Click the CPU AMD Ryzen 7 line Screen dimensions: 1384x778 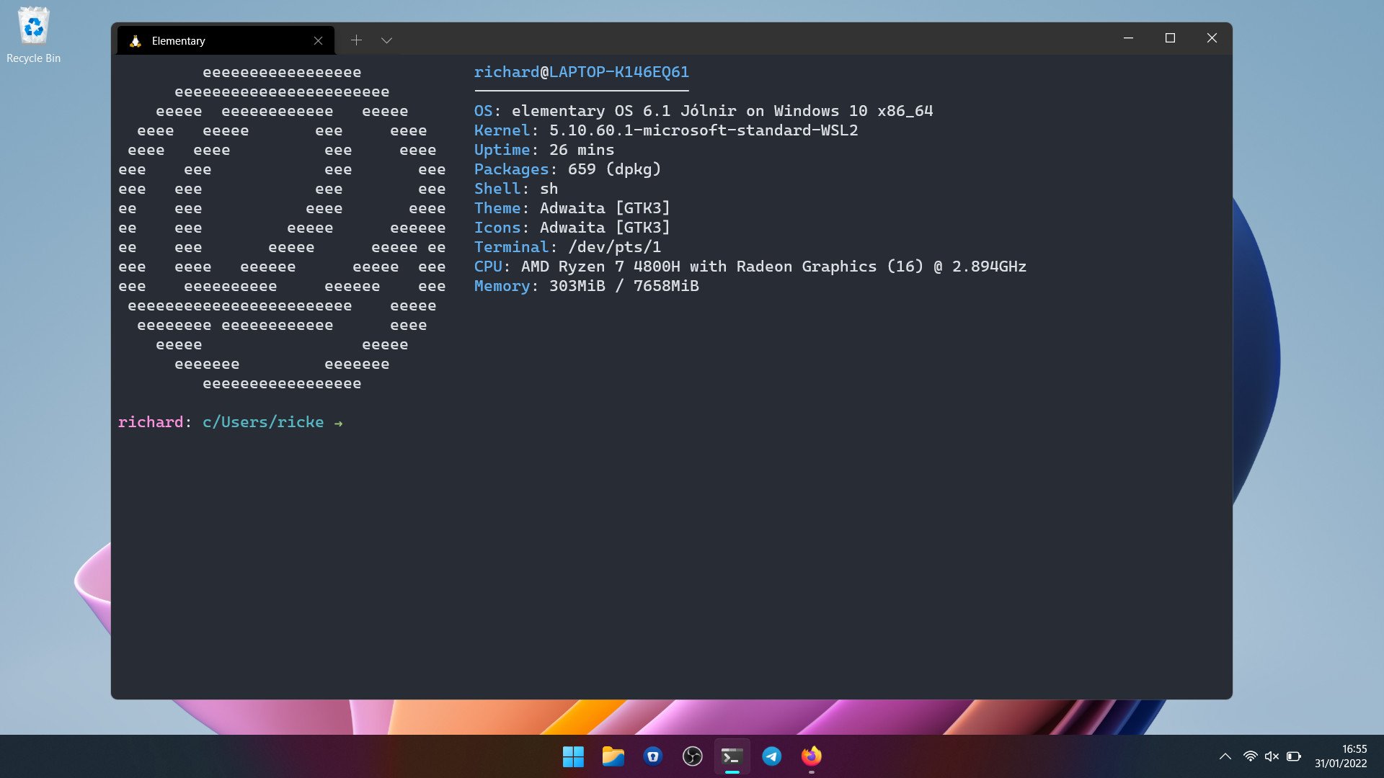750,267
